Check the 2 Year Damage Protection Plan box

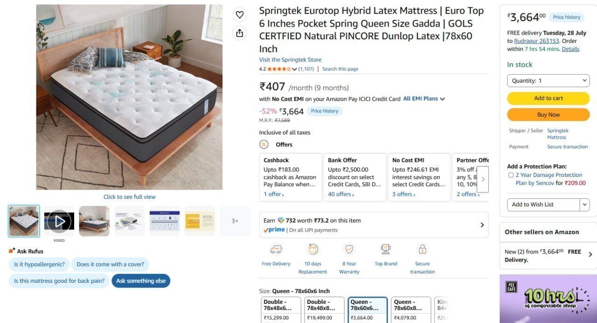pos(511,176)
